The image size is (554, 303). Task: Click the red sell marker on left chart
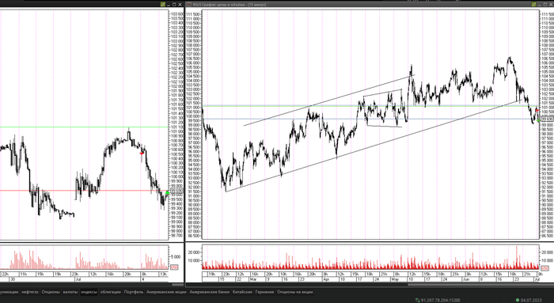[142, 153]
